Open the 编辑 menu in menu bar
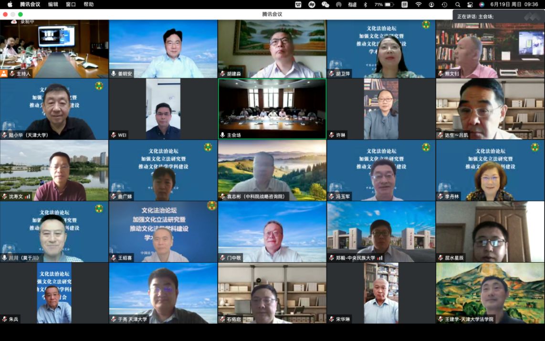Screen dimensions: 545x341 click(x=53, y=4)
